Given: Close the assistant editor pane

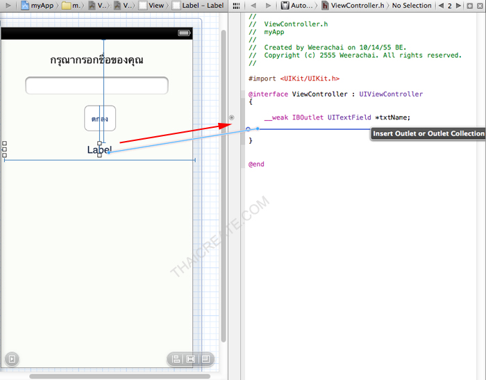Looking at the screenshot, I should click(480, 6).
